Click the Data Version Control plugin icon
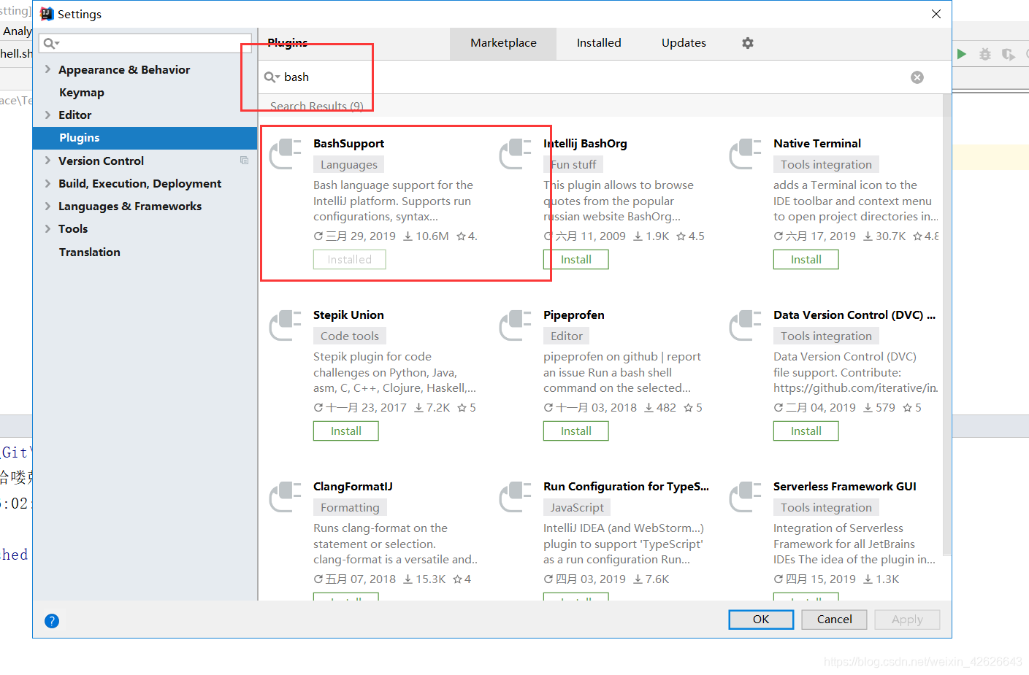The image size is (1029, 675). point(746,325)
